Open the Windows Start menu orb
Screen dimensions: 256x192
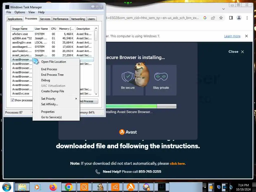[x=6, y=187]
